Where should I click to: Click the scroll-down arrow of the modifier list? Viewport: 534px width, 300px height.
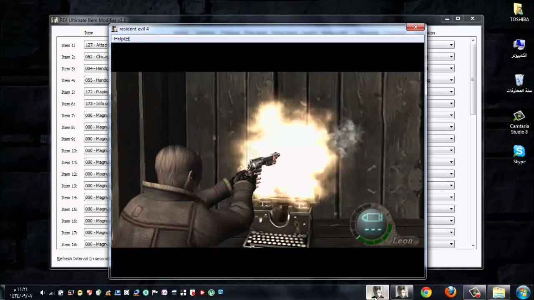point(473,246)
